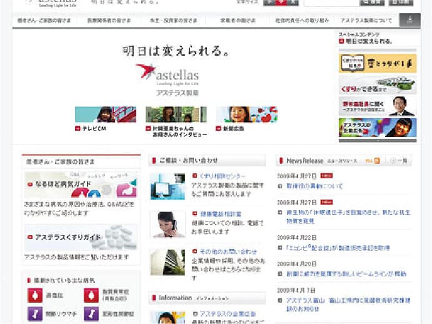Image resolution: width=432 pixels, height=324 pixels.
Task: Click the search button next to the search field
Action: click(372, 3)
